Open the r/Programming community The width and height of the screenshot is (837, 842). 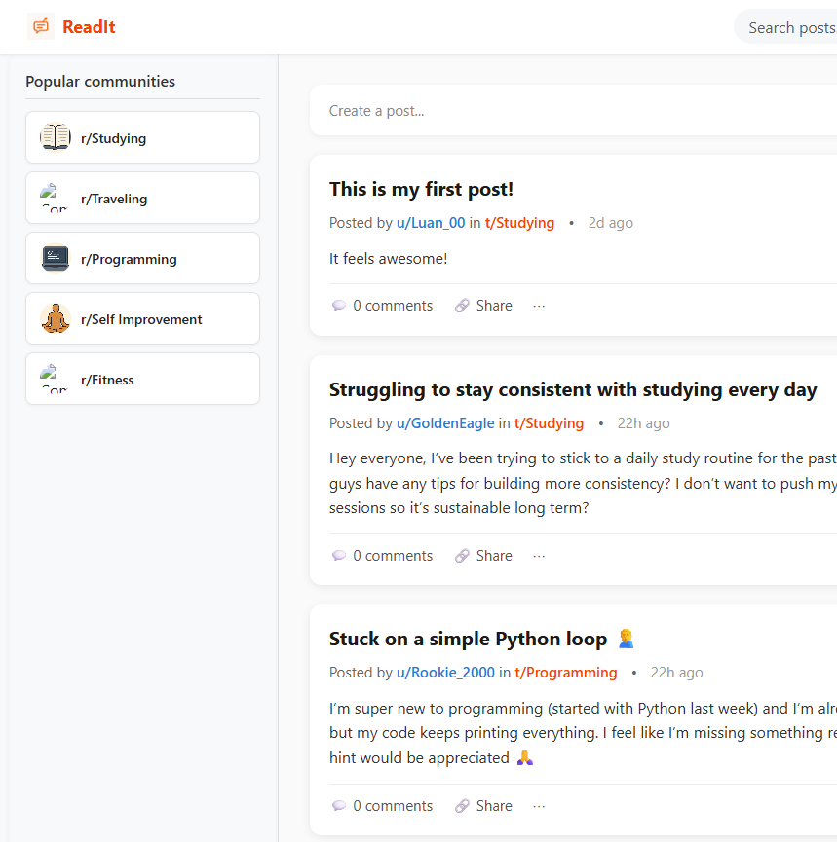tap(142, 258)
